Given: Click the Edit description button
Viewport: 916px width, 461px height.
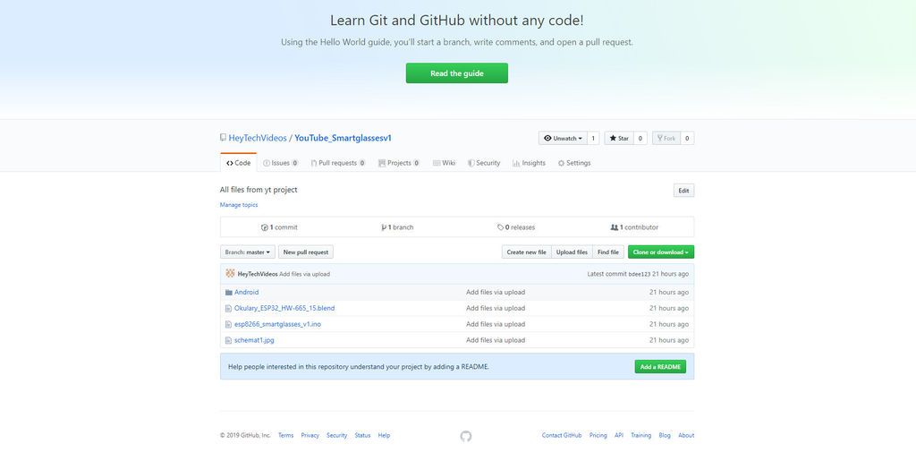Looking at the screenshot, I should (683, 191).
